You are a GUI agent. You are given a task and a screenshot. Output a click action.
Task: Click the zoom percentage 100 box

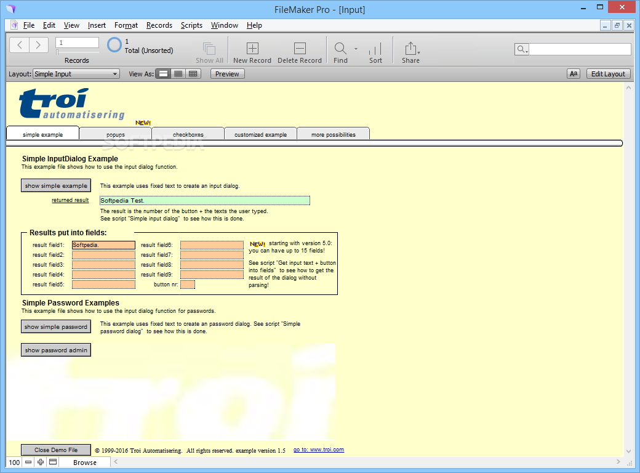[14, 463]
